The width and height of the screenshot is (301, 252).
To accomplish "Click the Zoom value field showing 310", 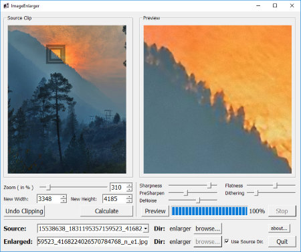I will [118, 187].
